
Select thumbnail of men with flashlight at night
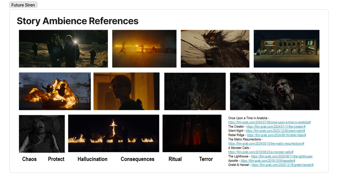point(63,49)
